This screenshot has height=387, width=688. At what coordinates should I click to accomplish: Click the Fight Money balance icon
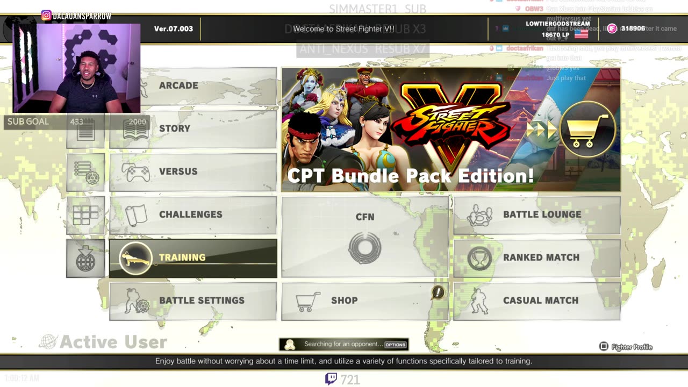click(612, 28)
